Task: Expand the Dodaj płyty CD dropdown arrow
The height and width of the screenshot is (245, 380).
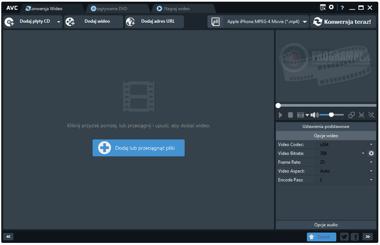Action: (x=59, y=22)
